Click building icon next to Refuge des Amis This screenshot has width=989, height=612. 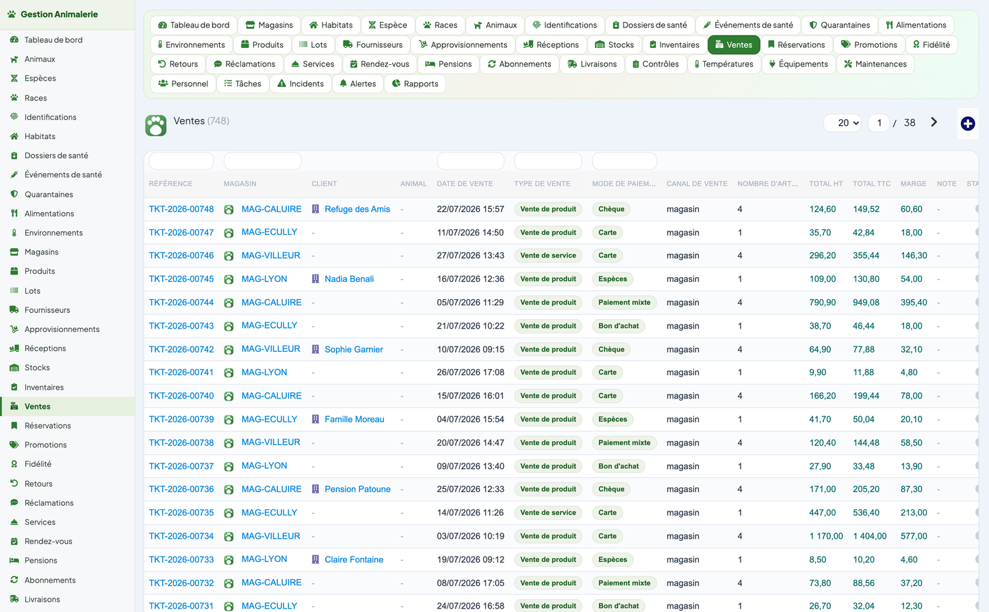316,209
